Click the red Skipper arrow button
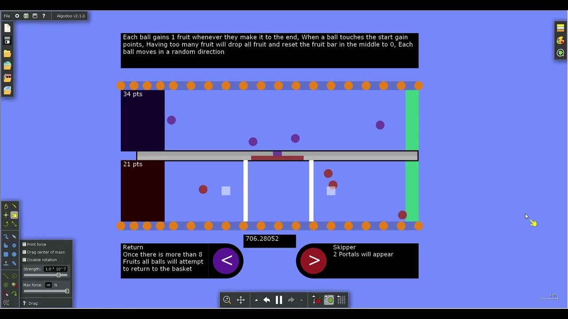Viewport: 568px width, 319px height. (314, 261)
